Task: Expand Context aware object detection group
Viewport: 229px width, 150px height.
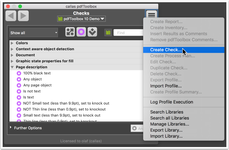Action: click(x=12, y=49)
